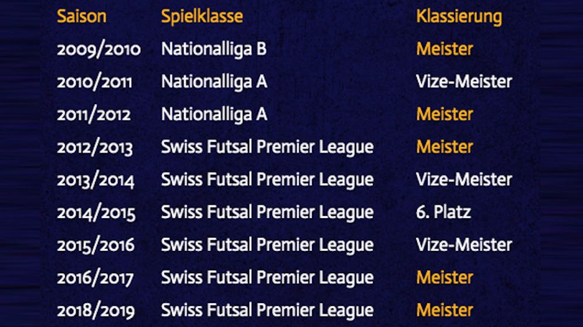Click the 6. Platz ranking

click(x=443, y=212)
